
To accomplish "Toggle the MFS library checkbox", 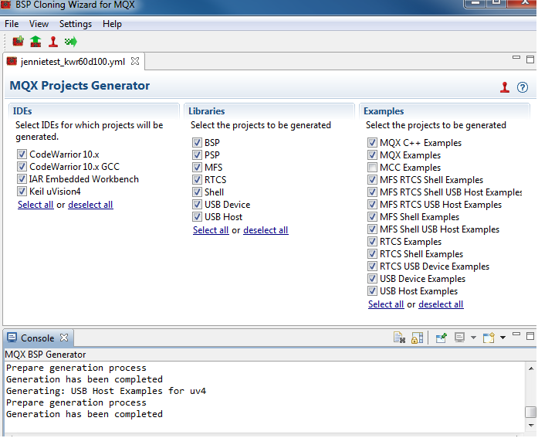I will [x=197, y=167].
